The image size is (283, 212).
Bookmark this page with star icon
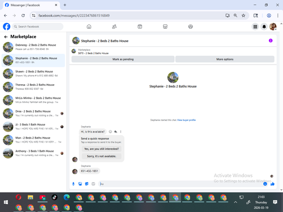click(243, 15)
